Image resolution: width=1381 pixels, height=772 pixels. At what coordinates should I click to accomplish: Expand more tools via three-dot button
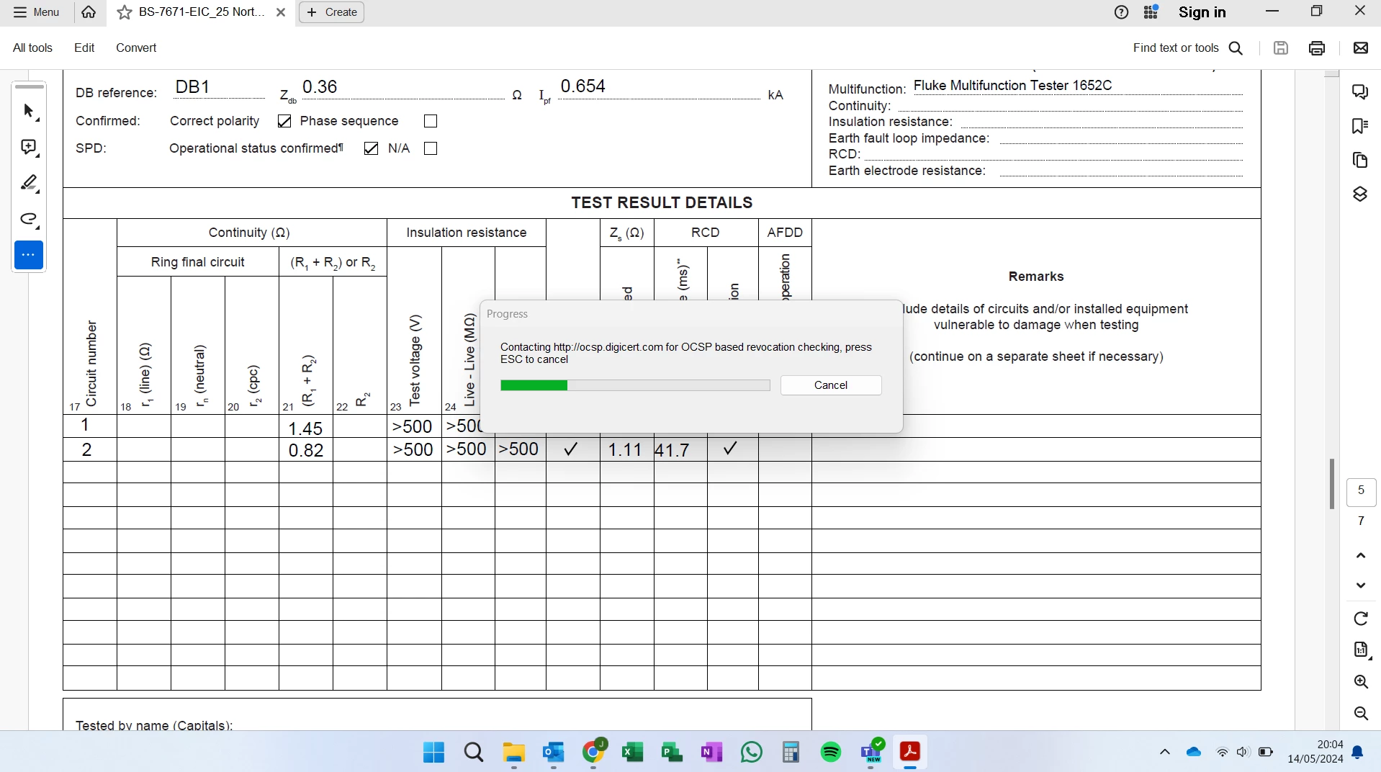point(29,255)
